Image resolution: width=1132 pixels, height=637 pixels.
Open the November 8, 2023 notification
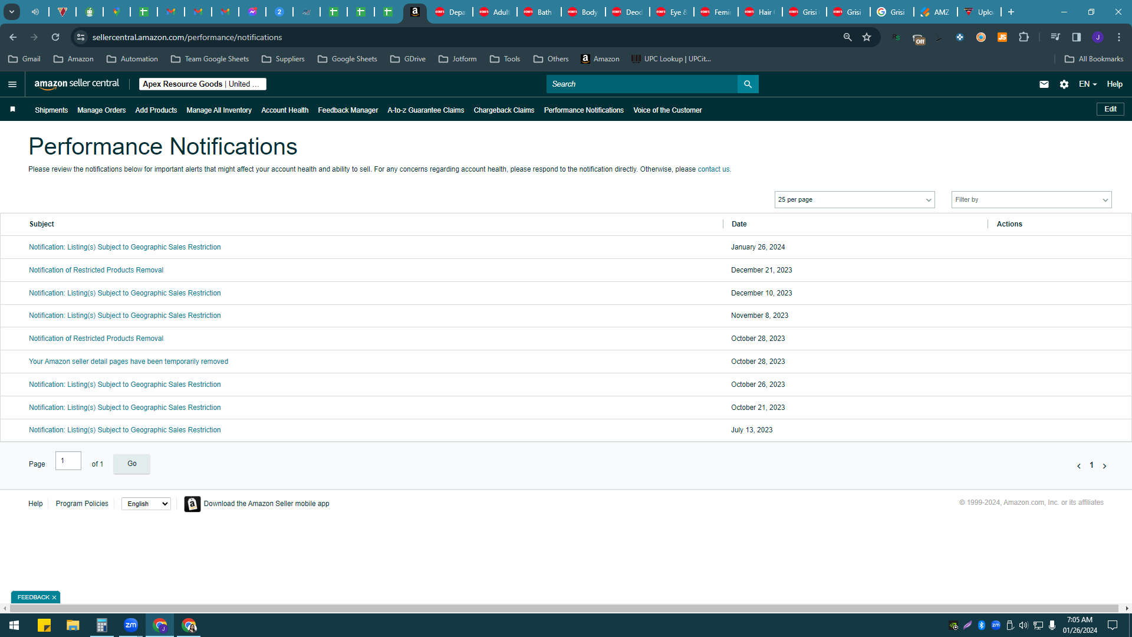point(125,316)
